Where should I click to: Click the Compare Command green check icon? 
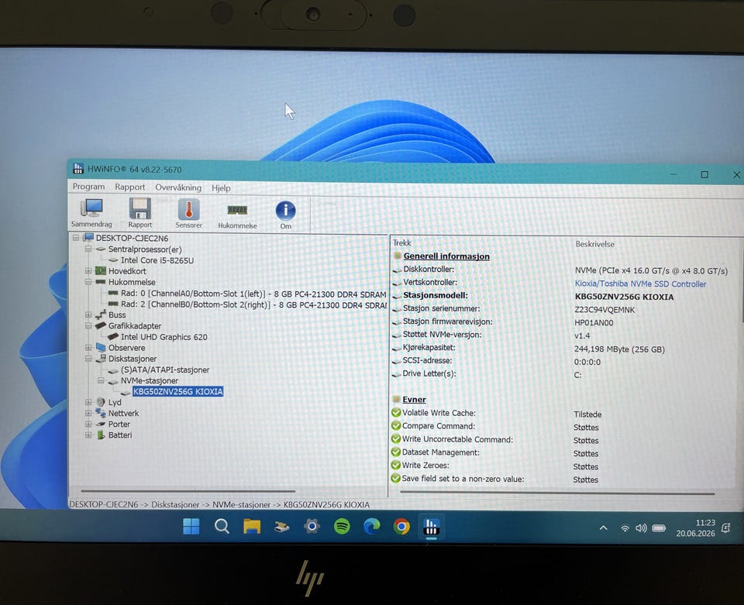(x=396, y=426)
